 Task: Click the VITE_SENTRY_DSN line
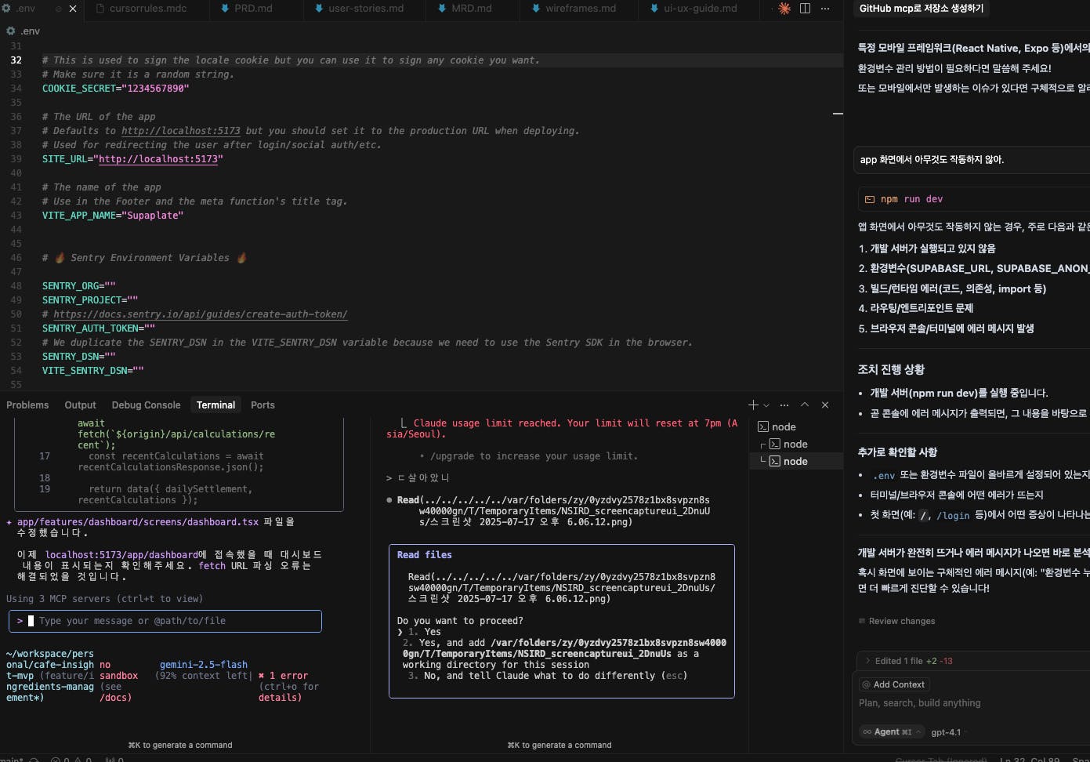[92, 371]
